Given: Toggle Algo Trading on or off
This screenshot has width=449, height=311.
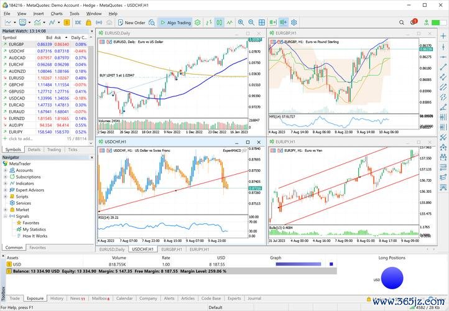Looking at the screenshot, I should (x=175, y=22).
